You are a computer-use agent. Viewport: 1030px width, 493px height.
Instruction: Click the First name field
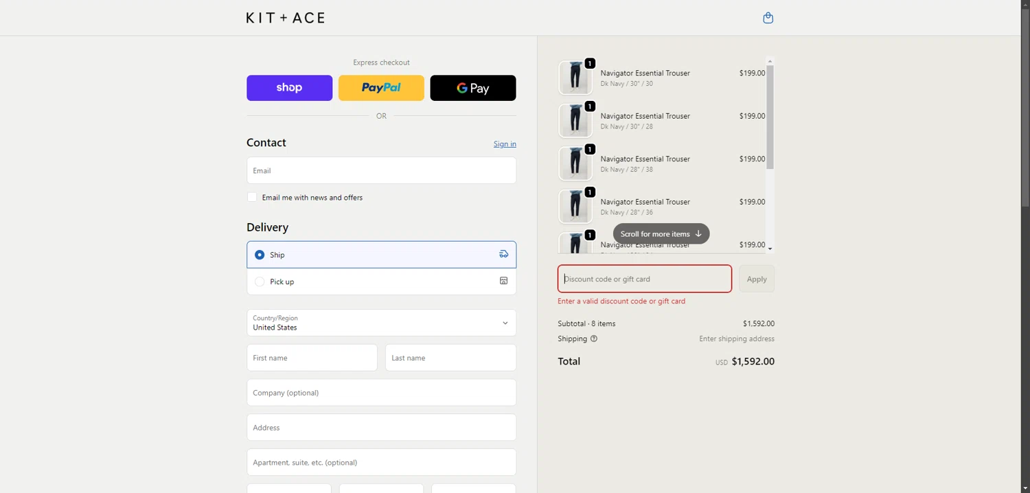(312, 358)
